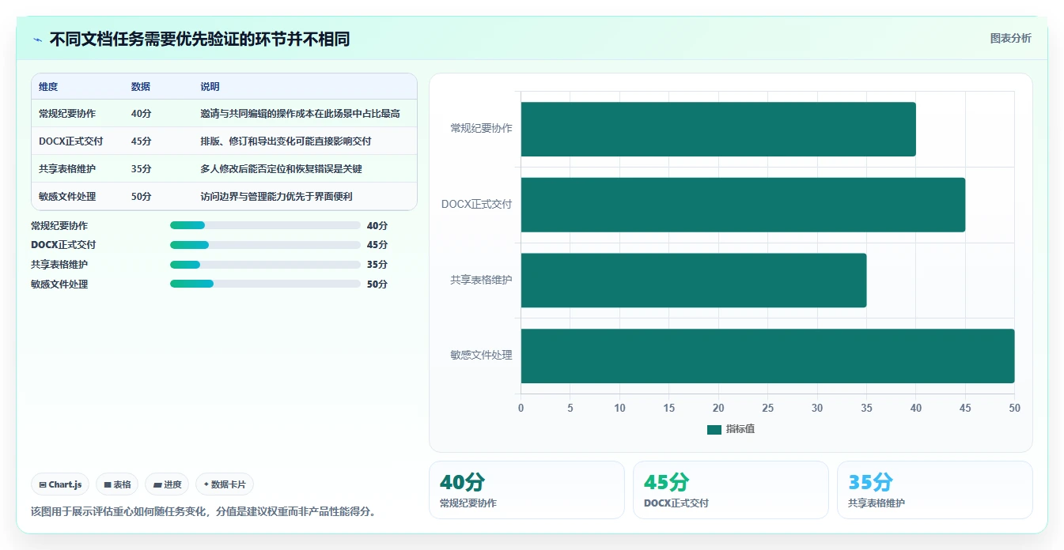Click the 常规纪要协作 progress bar
This screenshot has width=1064, height=550.
265,225
